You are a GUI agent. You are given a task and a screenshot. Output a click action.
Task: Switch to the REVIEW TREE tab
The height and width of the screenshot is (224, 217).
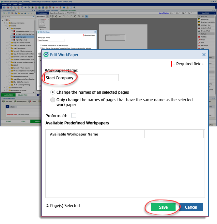tap(23, 95)
